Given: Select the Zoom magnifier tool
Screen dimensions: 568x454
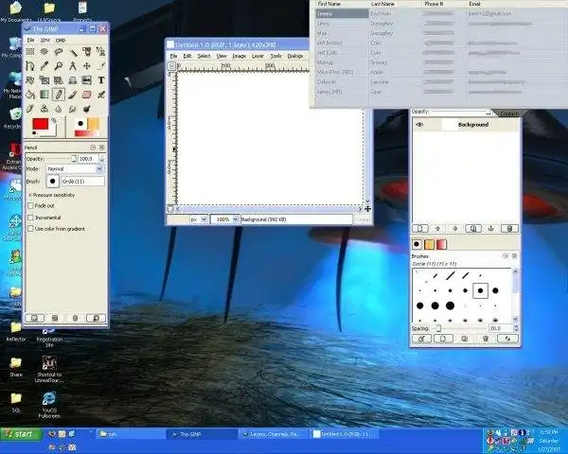Looking at the screenshot, I should (x=59, y=66).
